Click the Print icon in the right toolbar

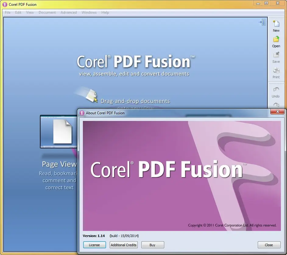pos(276,70)
